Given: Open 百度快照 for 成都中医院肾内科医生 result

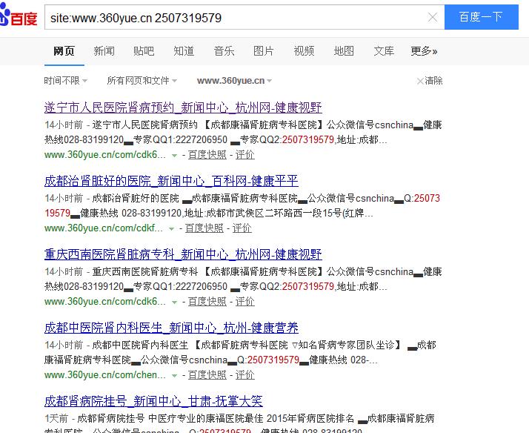Looking at the screenshot, I should point(207,375).
